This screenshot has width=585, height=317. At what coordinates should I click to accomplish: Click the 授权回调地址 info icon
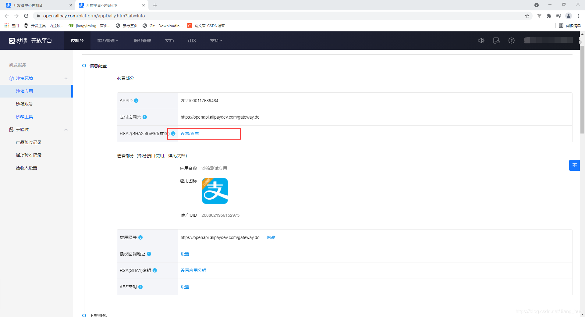pos(149,254)
